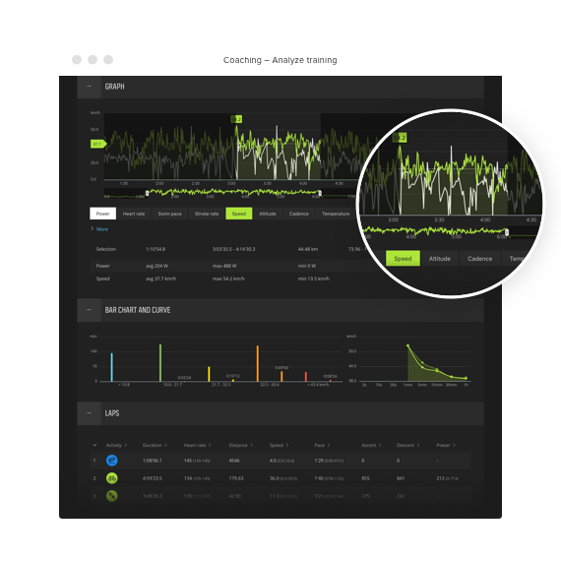Collapse the GRAPH section with minus icon

point(90,87)
